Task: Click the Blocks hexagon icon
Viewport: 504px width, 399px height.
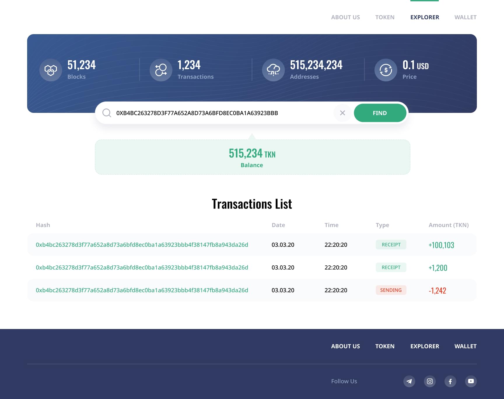Action: click(51, 70)
